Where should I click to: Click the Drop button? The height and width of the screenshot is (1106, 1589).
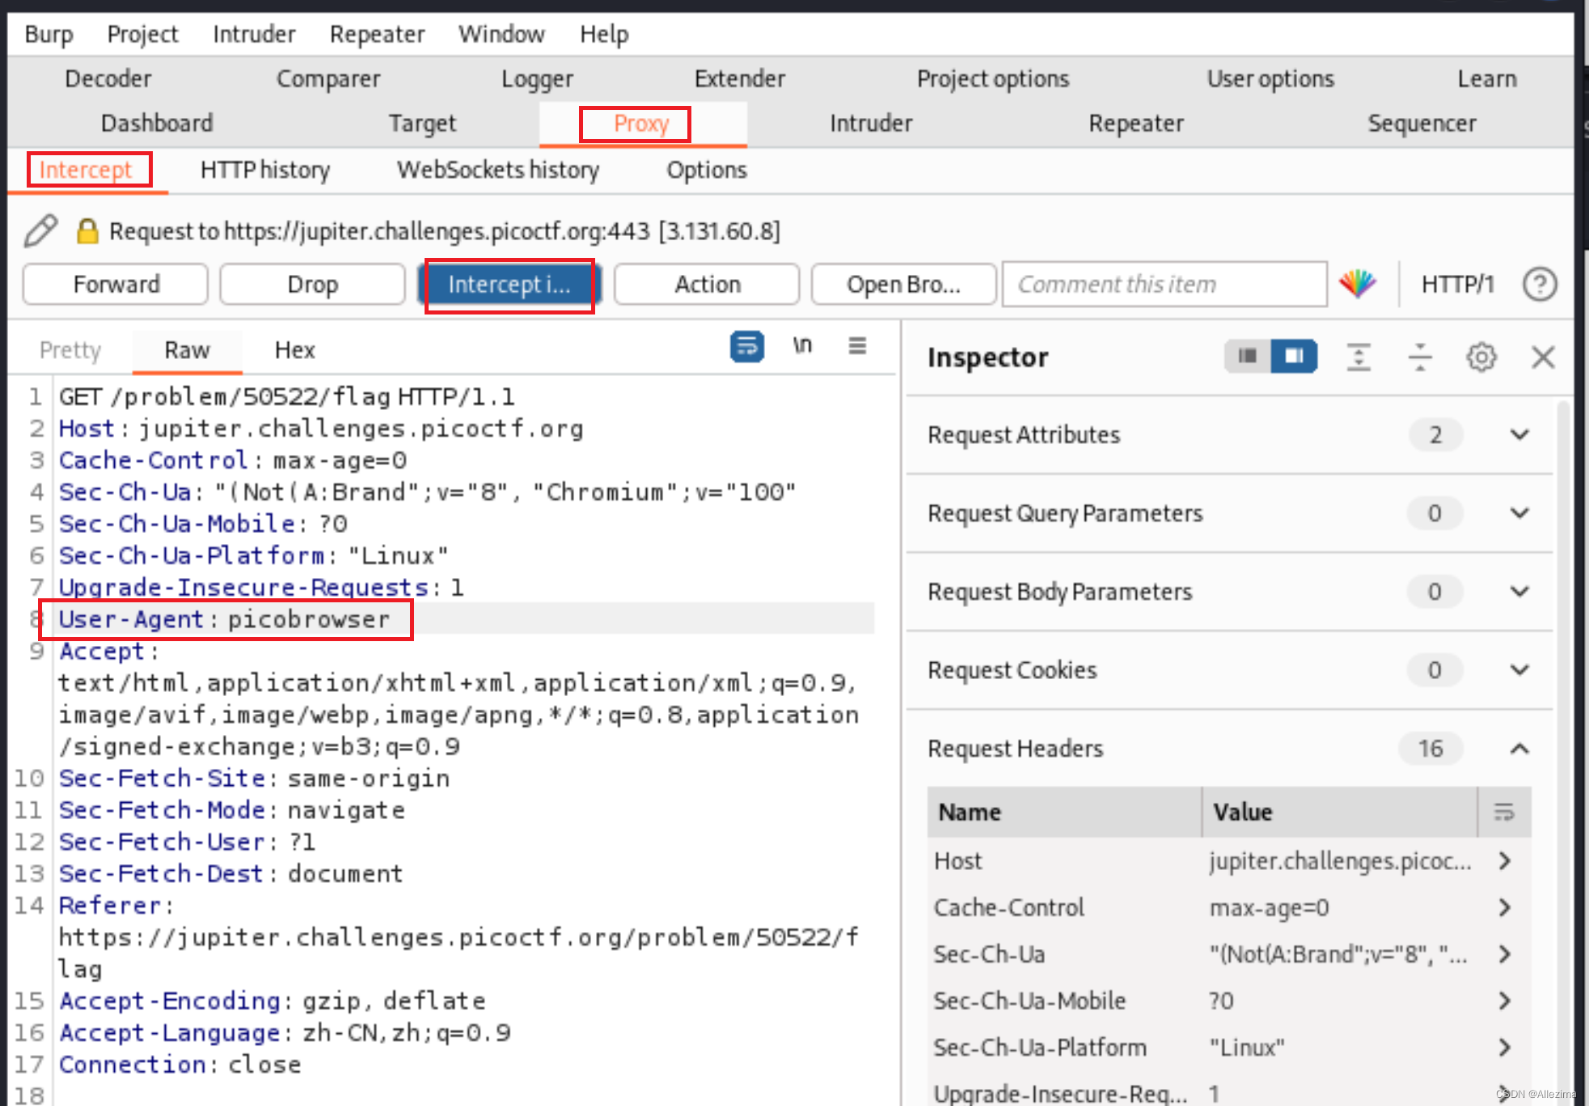click(312, 285)
